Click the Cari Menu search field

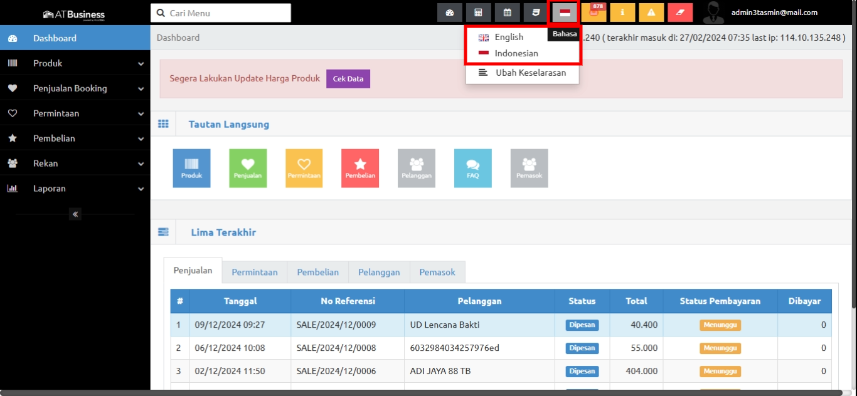[x=221, y=13]
